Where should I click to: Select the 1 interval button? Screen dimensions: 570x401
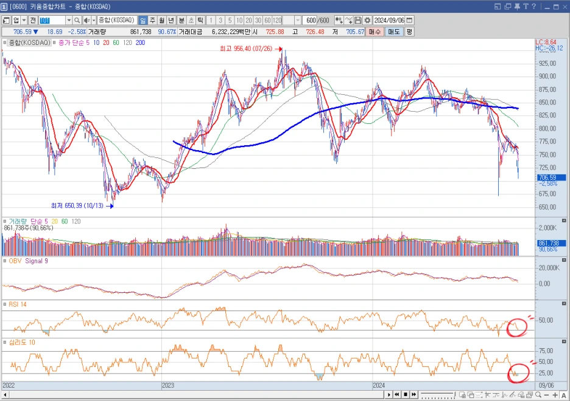(211, 20)
